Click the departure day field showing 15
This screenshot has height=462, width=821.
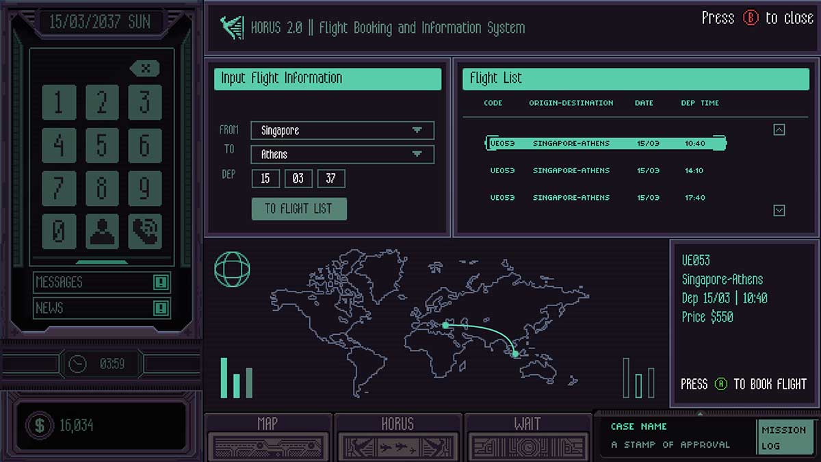coord(265,179)
